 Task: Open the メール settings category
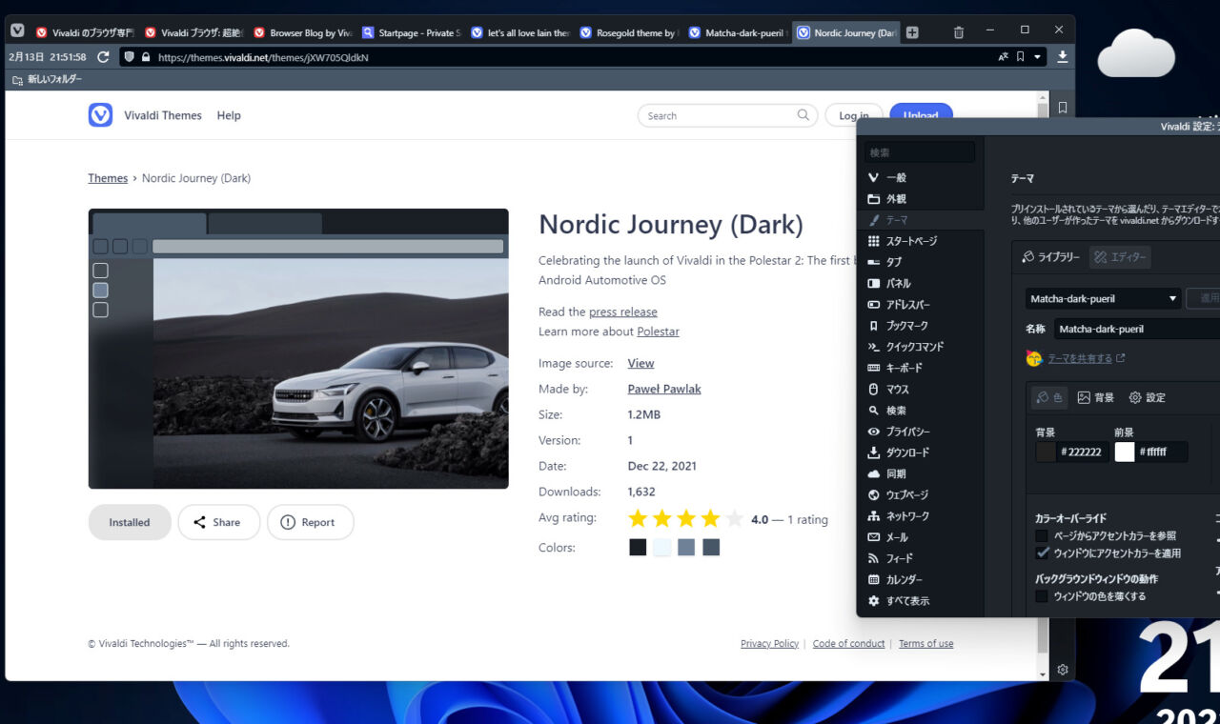click(920, 537)
